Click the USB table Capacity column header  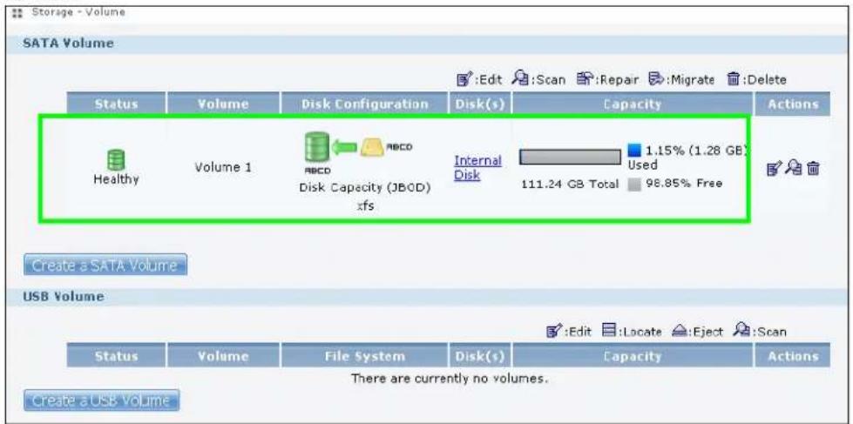tap(633, 357)
